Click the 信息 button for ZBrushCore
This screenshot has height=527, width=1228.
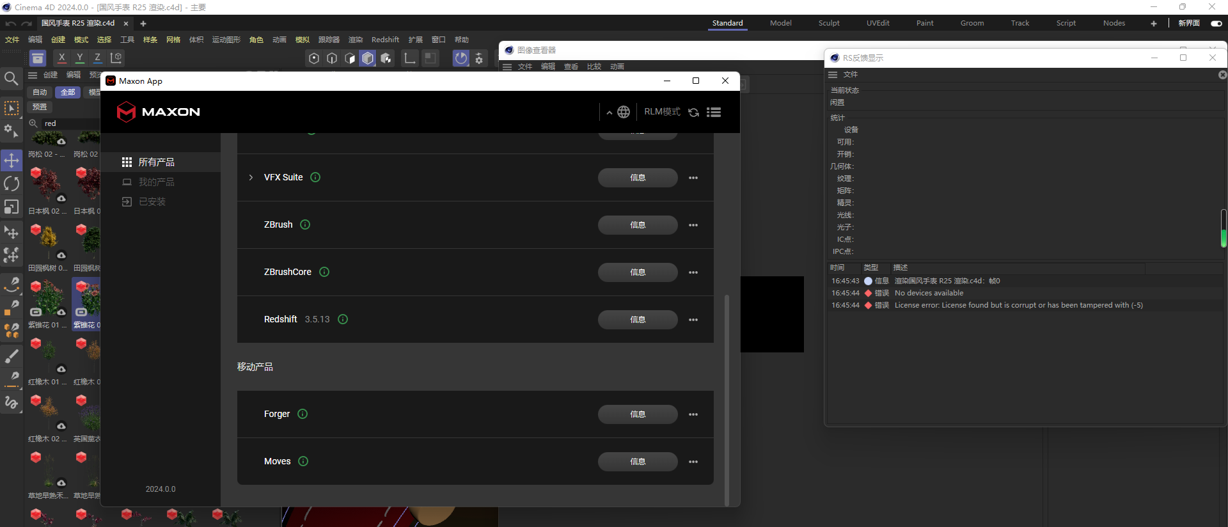click(x=638, y=272)
